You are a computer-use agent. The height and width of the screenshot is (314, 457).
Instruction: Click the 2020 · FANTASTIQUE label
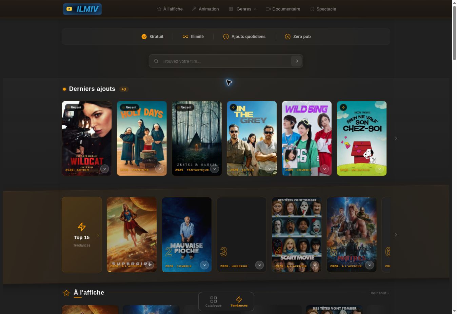tap(192, 170)
